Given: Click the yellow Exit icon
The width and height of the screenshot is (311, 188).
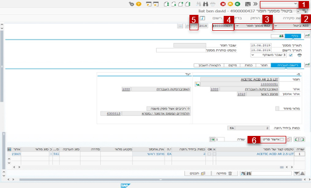Looking at the screenshot, I should click(230, 4).
